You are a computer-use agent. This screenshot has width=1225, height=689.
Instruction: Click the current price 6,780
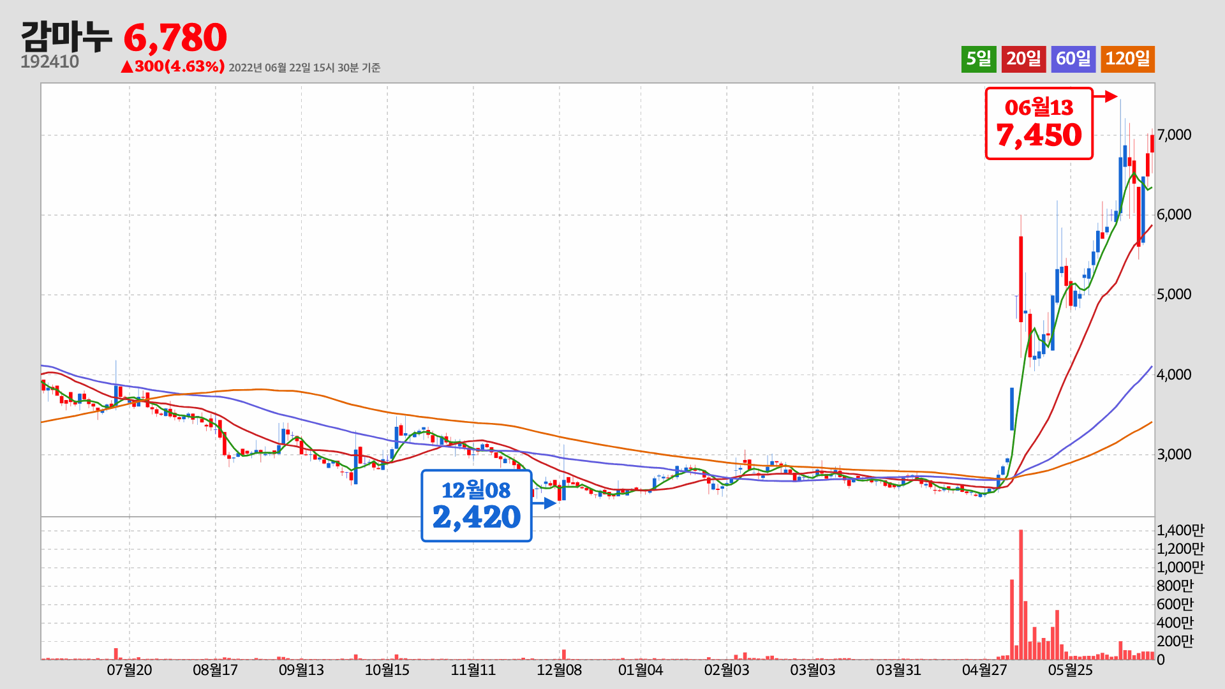point(175,38)
